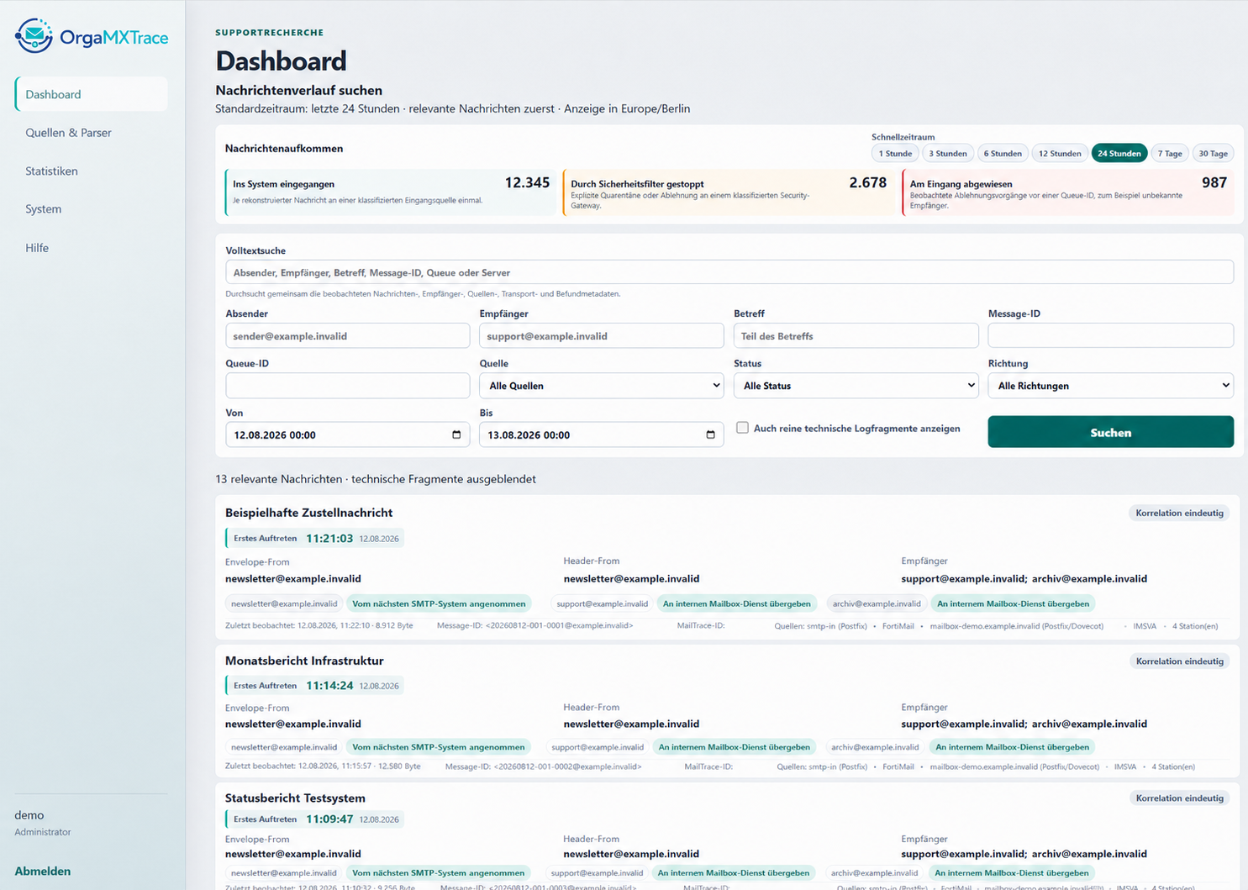Select the 24 Stunden quick range
1248x890 pixels.
[x=1119, y=153]
